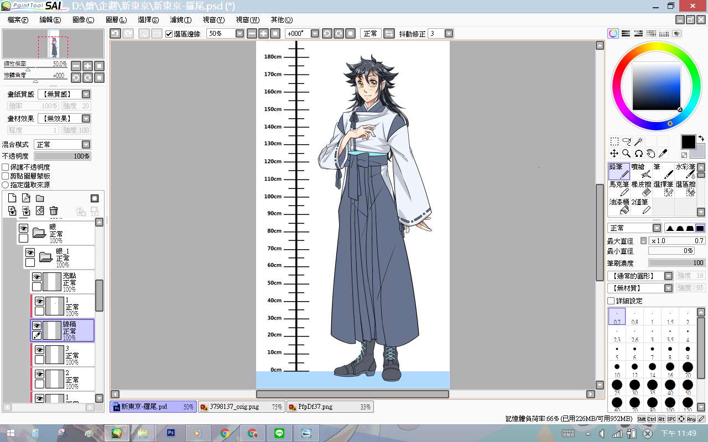This screenshot has height=442, width=708.
Task: Click the undo arrow in toolbar
Action: 115,34
